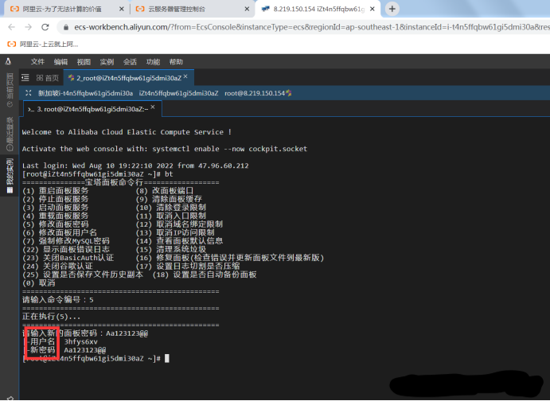Click menu option (7) 强制修改MySQL密码
Viewport: 550px width, 401px height.
click(x=66, y=241)
